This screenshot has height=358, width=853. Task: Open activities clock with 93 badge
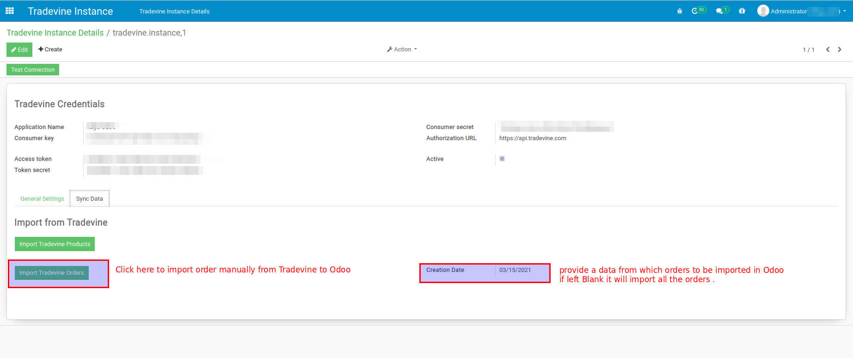point(699,11)
